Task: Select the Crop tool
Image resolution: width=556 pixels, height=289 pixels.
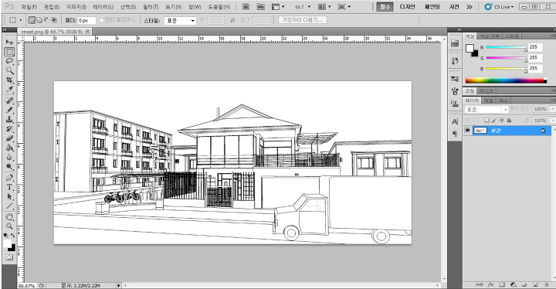Action: (9, 80)
